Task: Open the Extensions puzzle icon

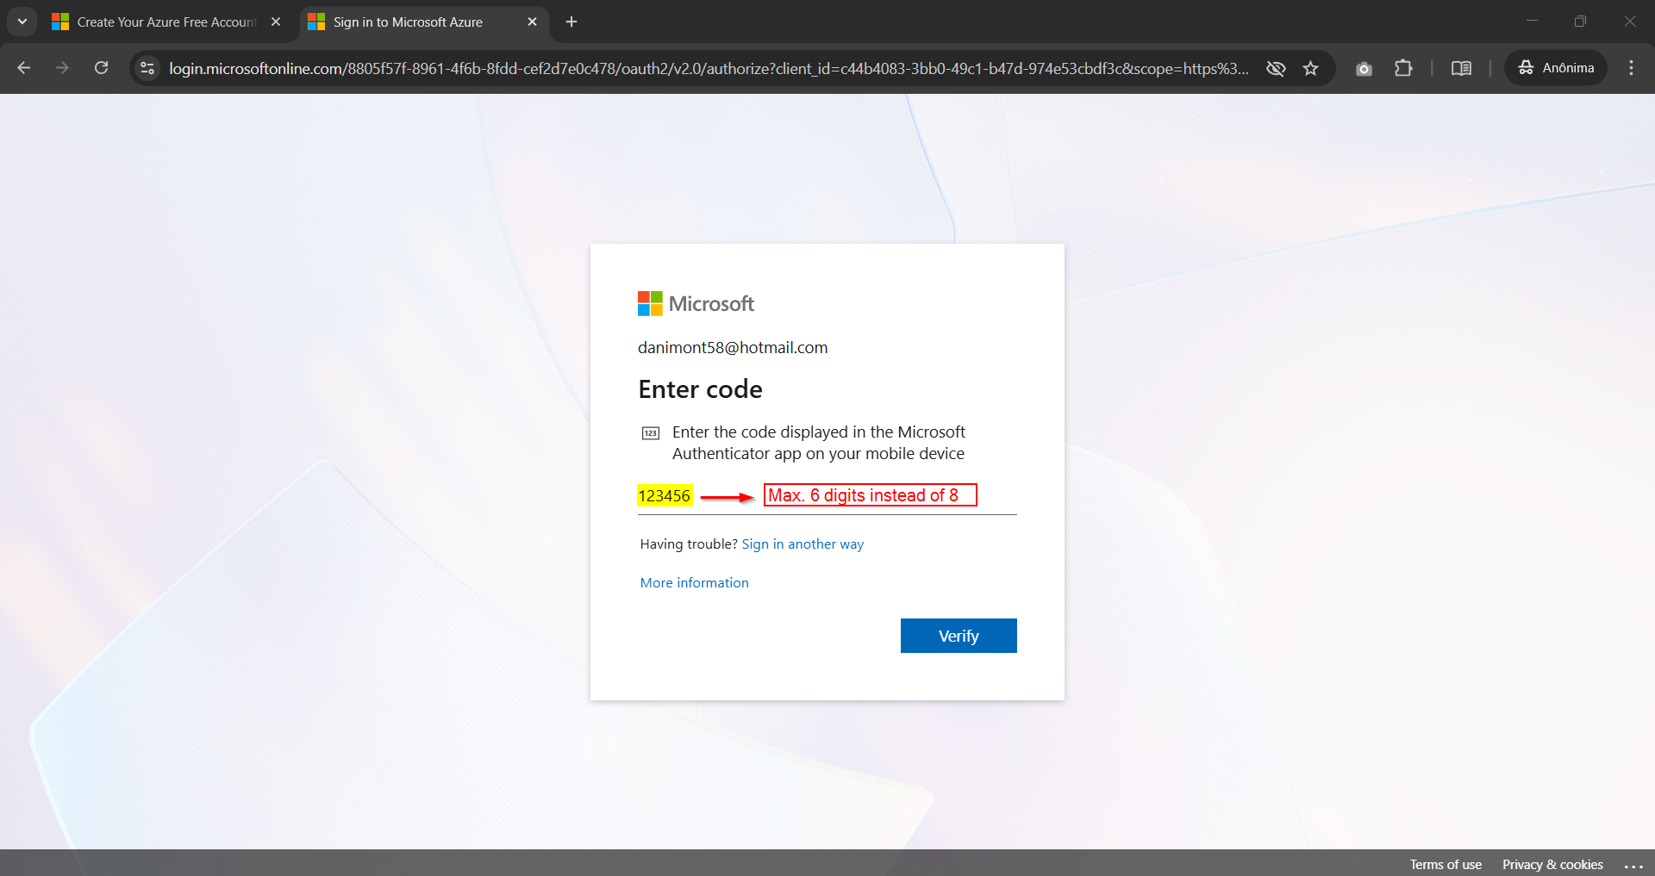Action: point(1403,68)
